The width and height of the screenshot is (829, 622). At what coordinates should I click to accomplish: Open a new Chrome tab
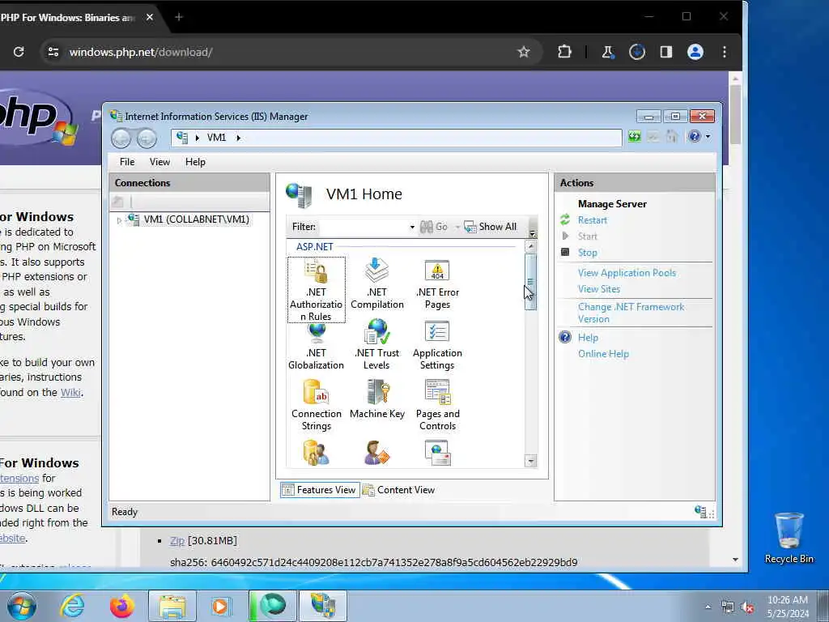tap(179, 18)
